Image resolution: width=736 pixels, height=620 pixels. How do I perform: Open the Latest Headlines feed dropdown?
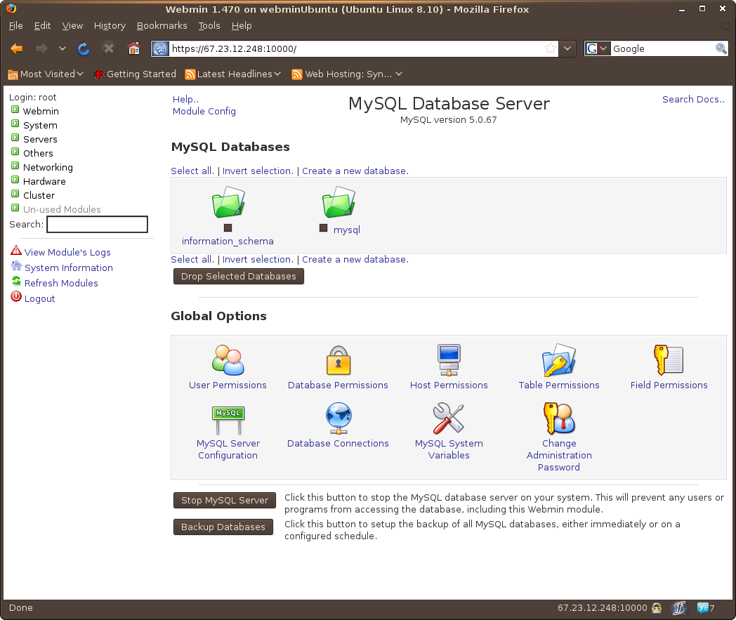tap(233, 74)
